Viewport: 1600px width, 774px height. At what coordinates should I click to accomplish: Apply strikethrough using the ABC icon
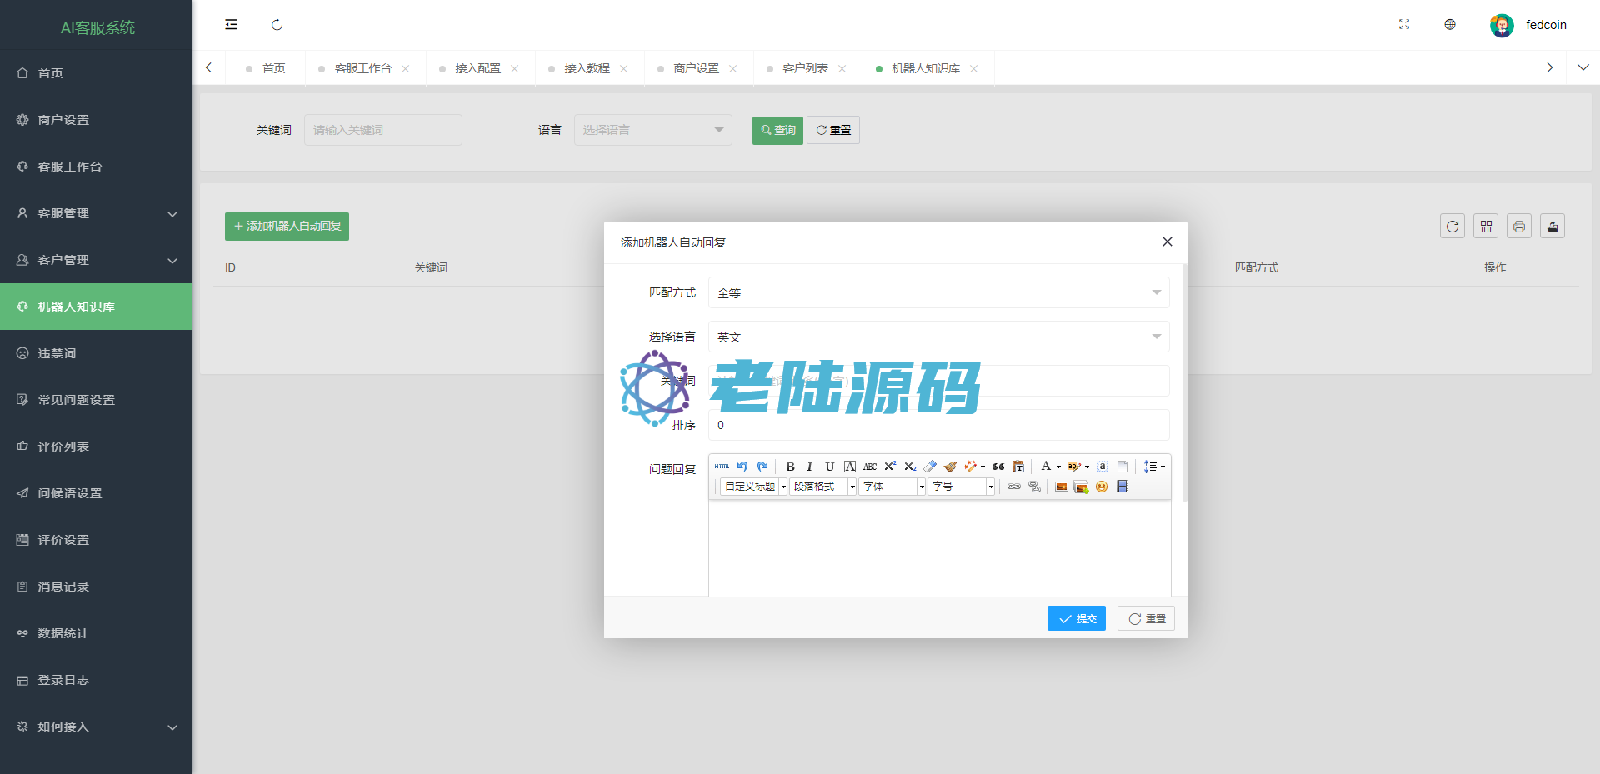click(869, 467)
